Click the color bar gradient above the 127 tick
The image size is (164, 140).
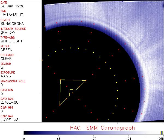tap(93, 133)
